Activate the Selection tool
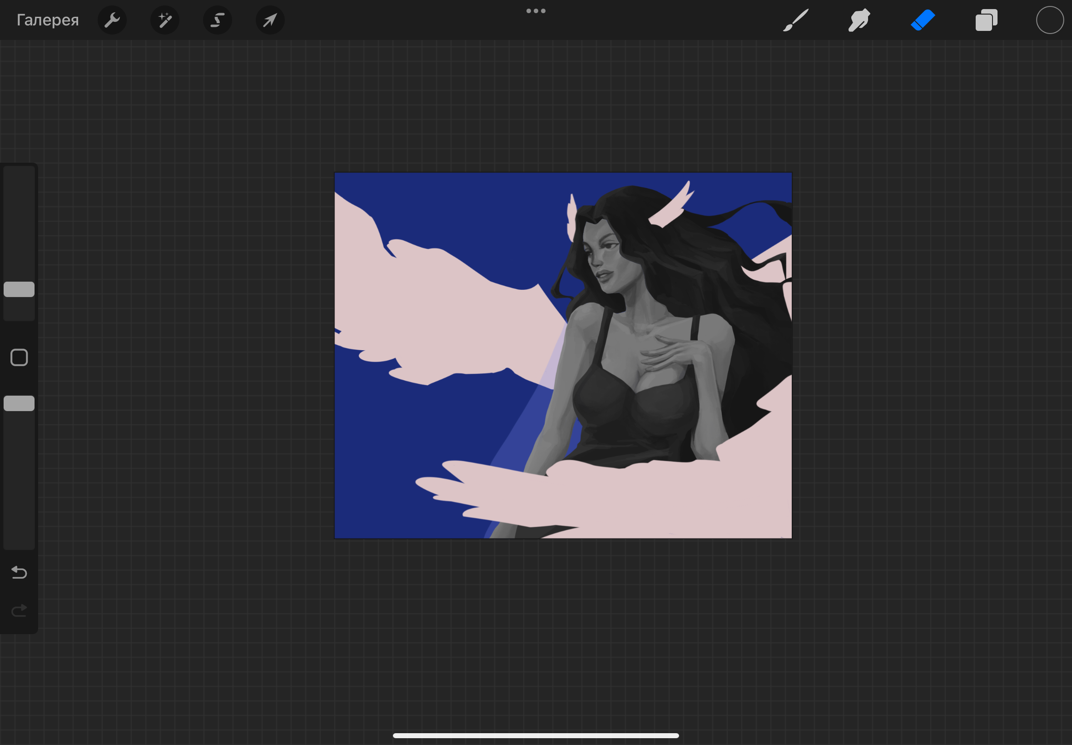This screenshot has width=1072, height=745. click(x=218, y=20)
